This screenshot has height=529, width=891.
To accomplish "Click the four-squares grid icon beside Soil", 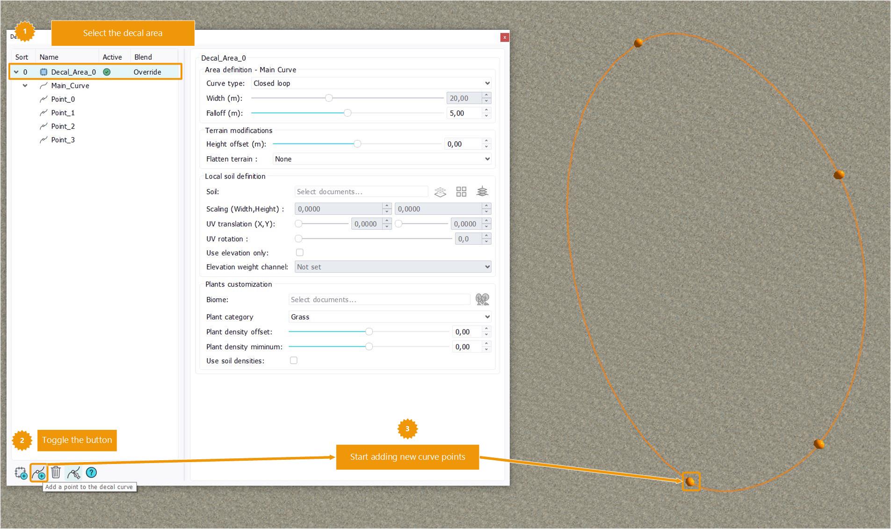I will point(461,192).
